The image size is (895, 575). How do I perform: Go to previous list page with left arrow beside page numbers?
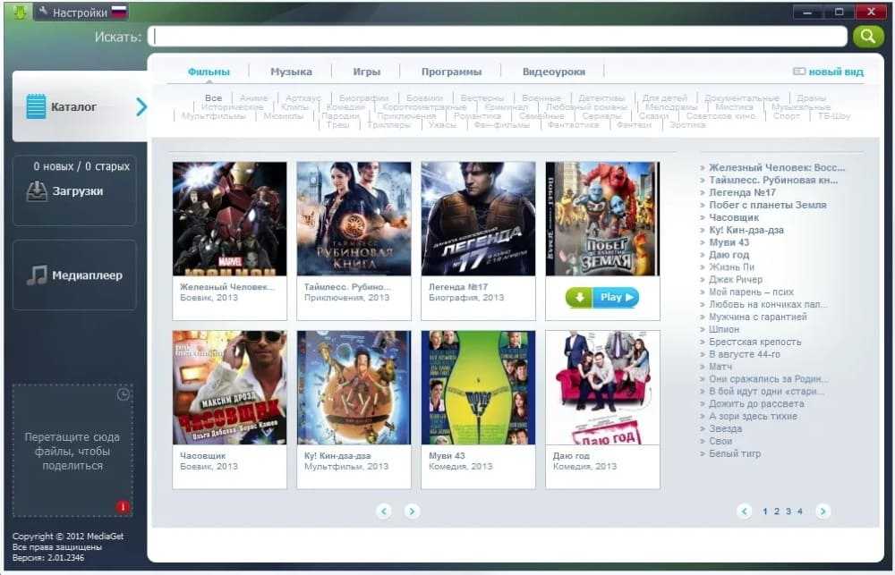(744, 512)
